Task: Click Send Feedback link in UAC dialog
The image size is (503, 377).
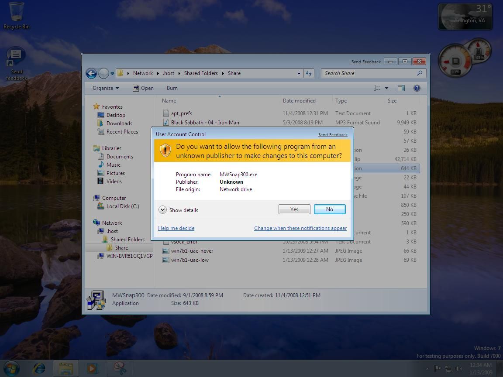Action: (333, 135)
